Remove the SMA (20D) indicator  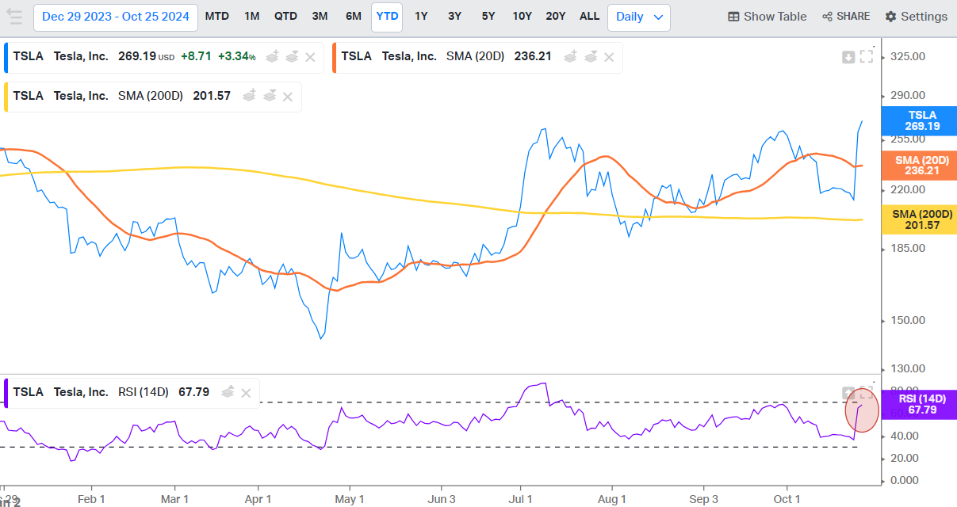(x=608, y=57)
